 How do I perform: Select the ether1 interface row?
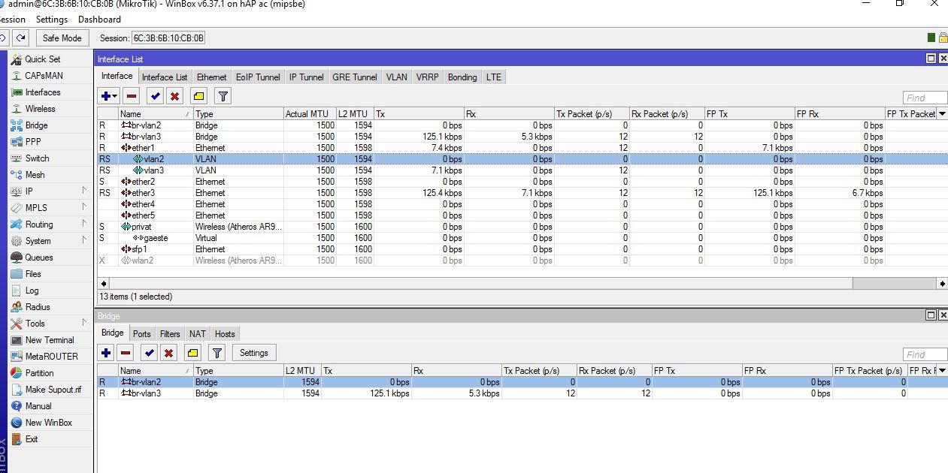point(522,148)
